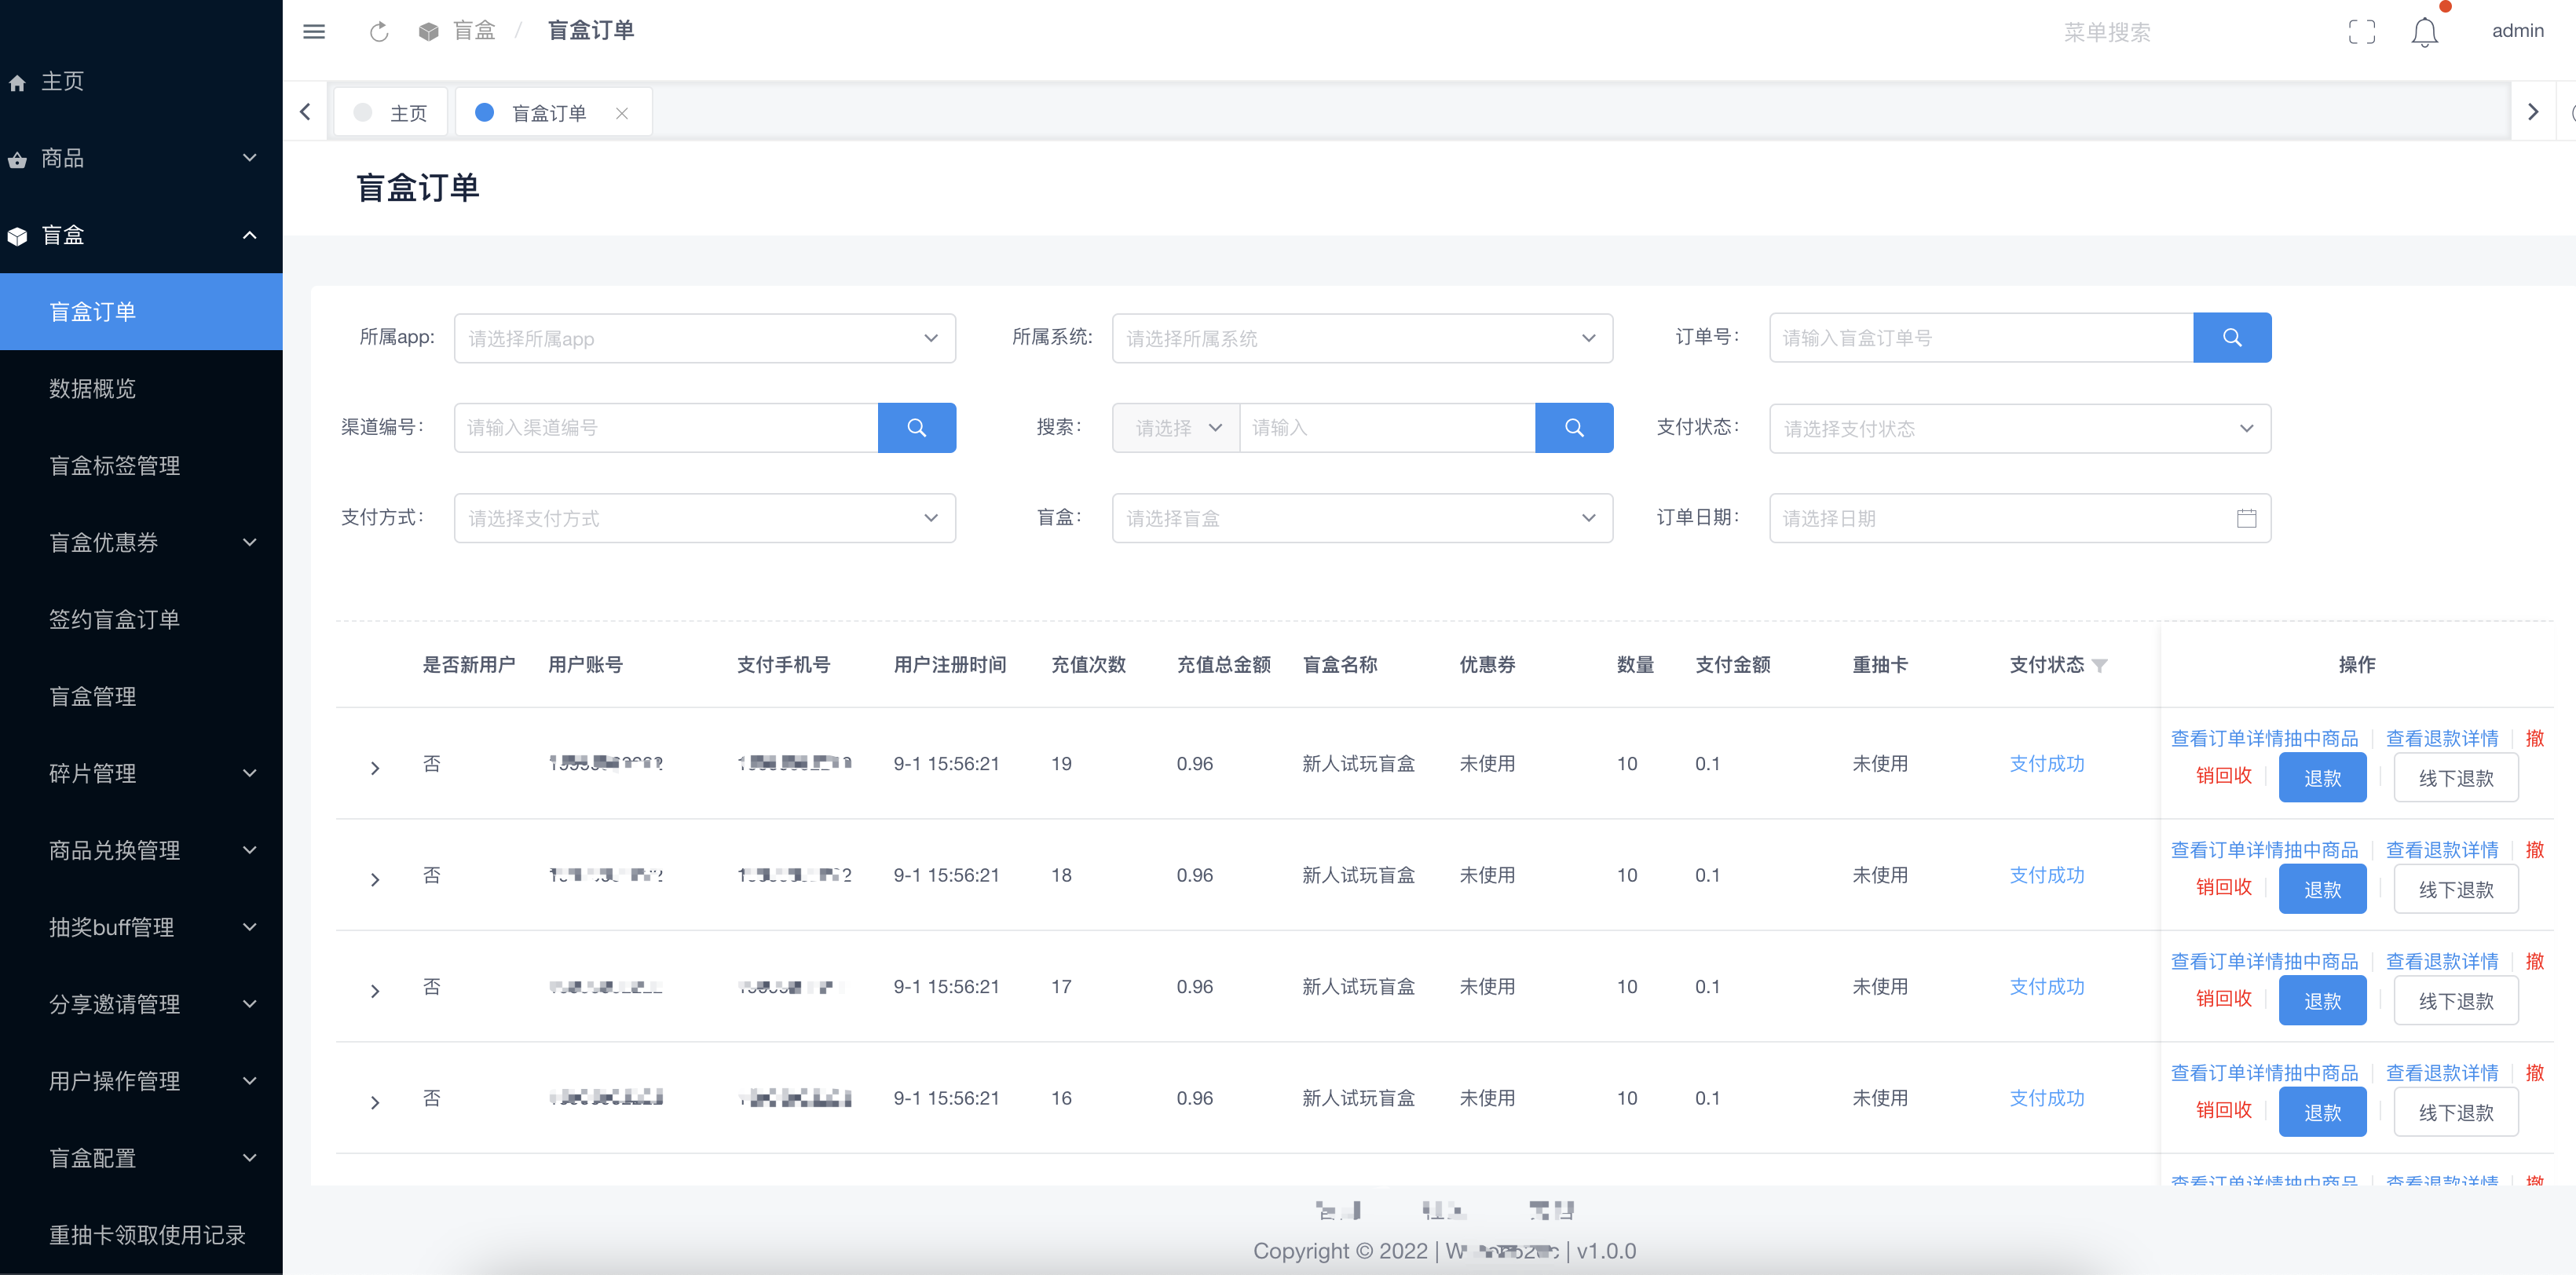Open 盲盒标签管理 menu item

141,465
